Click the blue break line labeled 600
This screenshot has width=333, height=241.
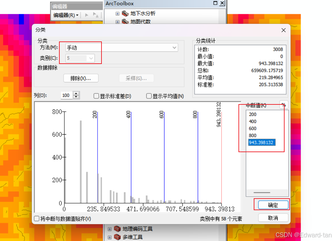(x=165, y=157)
